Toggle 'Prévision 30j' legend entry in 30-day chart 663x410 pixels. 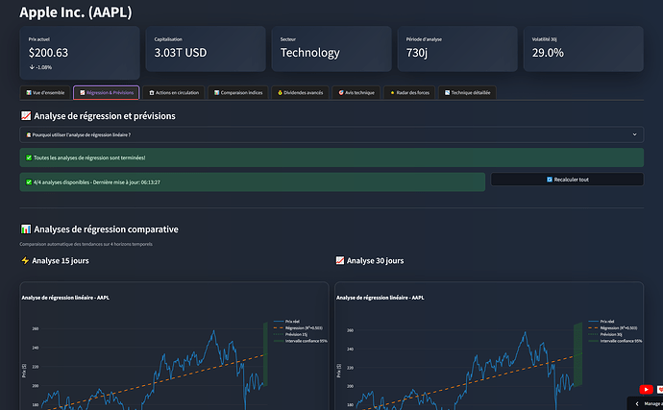(610, 334)
